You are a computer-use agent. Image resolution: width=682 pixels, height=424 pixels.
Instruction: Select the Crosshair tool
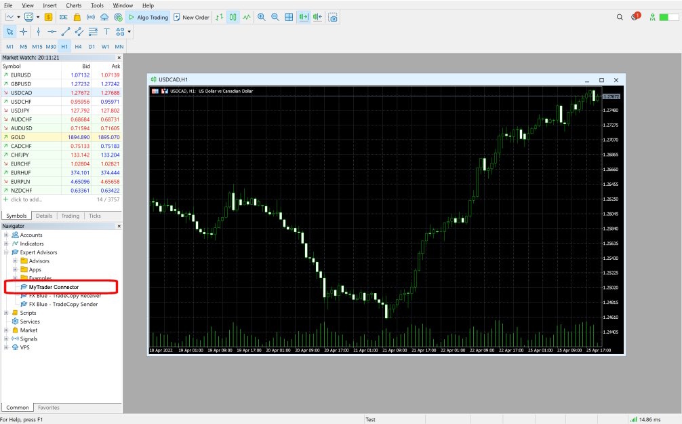tap(23, 31)
